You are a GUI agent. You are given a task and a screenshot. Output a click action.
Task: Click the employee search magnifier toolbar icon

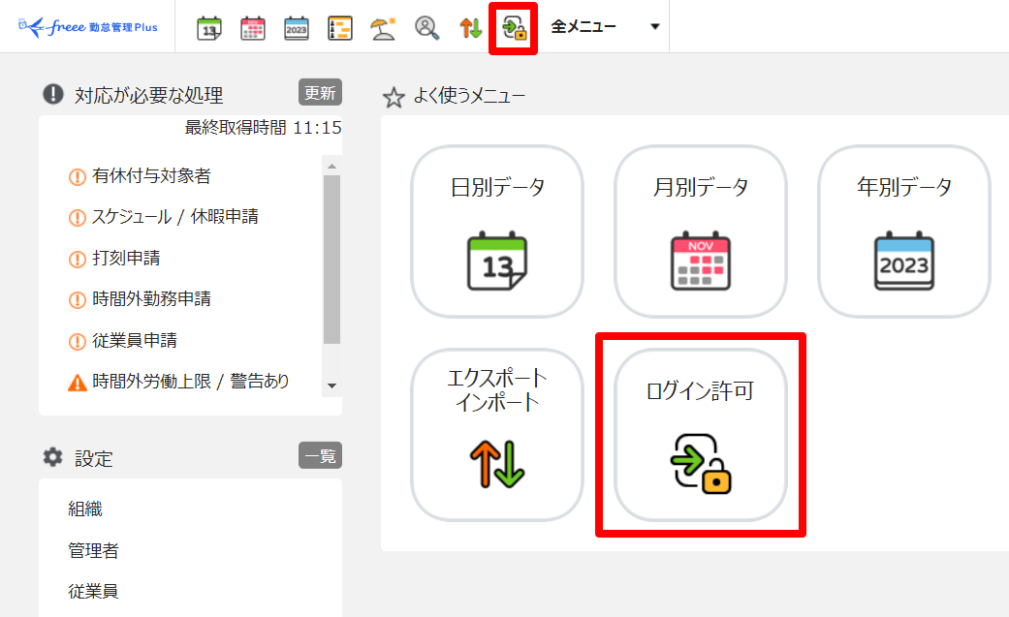click(x=426, y=28)
